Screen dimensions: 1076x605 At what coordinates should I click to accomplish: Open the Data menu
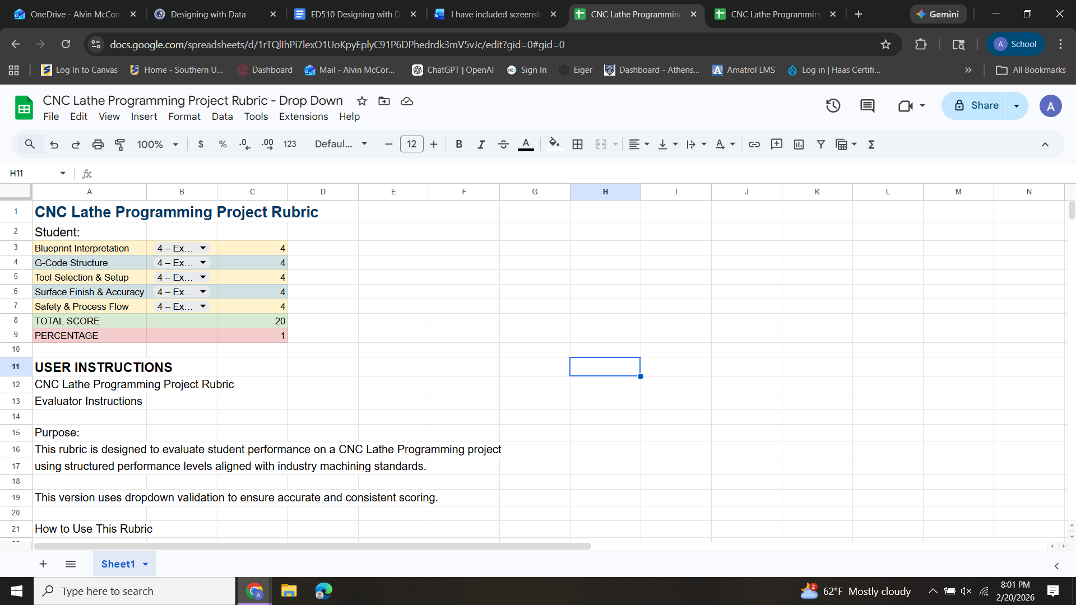tap(222, 117)
